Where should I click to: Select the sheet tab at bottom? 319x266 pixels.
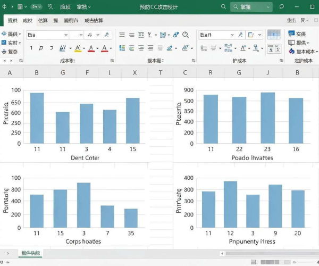tap(31, 253)
